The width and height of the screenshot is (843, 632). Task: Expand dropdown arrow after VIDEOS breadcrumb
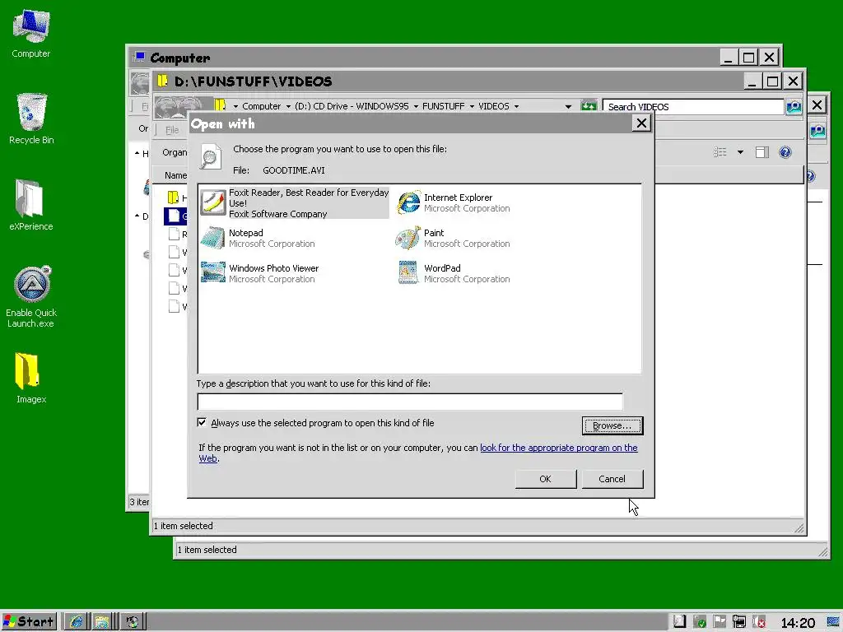tap(517, 106)
